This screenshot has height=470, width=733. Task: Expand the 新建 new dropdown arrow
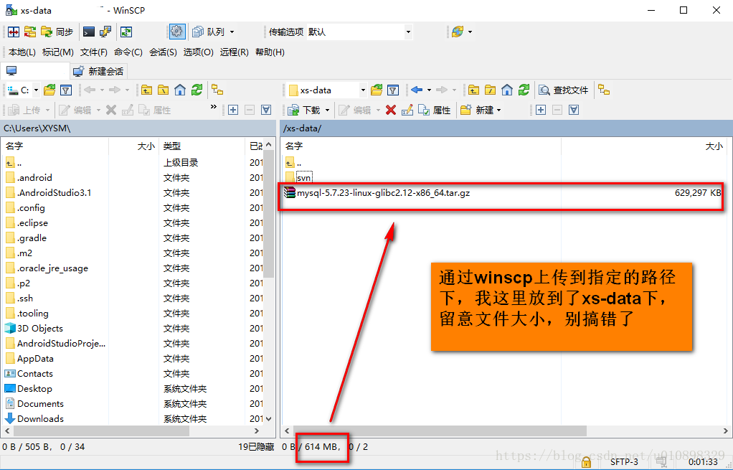498,110
